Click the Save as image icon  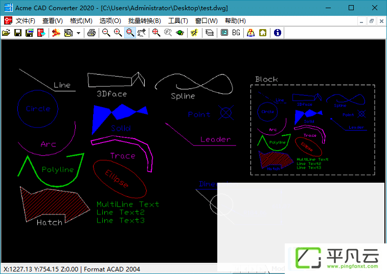[30, 33]
